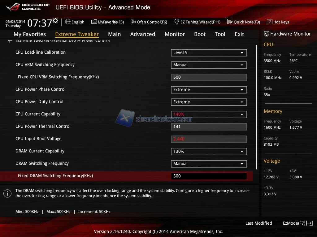
Task: Open Qfan Control fan icon
Action: (133, 22)
